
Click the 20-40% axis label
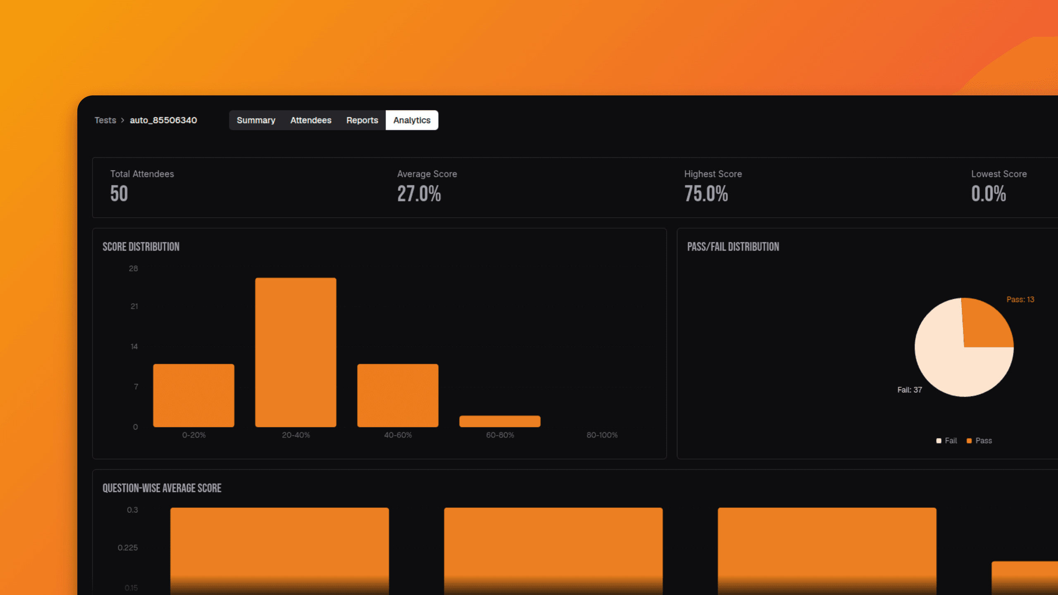[x=296, y=435]
